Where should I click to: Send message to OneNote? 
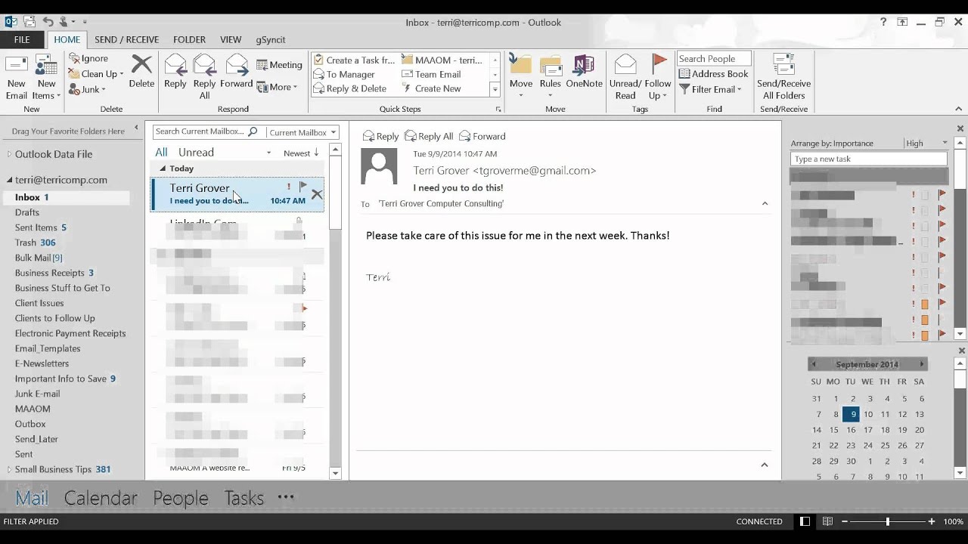pos(584,72)
